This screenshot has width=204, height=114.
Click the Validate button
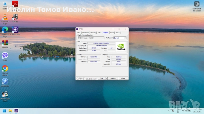coord(113,78)
